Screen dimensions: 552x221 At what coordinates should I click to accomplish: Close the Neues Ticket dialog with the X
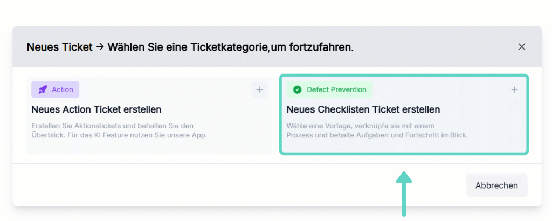point(521,46)
